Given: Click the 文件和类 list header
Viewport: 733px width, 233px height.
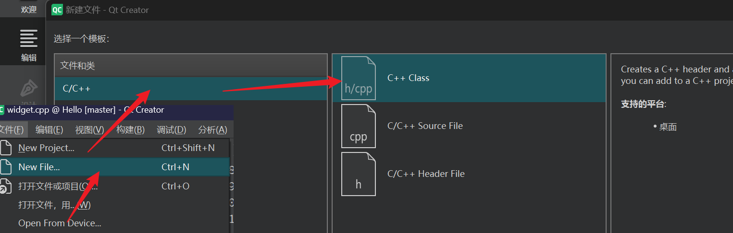Looking at the screenshot, I should (190, 65).
